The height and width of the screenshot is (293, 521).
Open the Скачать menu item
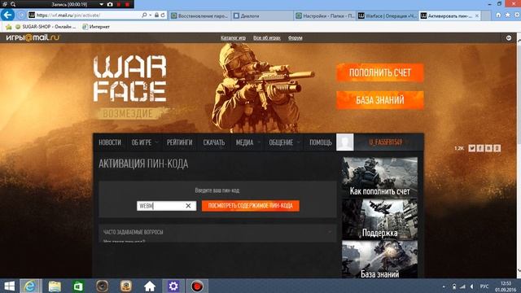214,142
